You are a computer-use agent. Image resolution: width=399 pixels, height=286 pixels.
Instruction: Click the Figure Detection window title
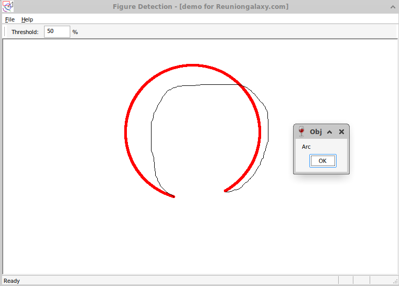click(x=200, y=7)
